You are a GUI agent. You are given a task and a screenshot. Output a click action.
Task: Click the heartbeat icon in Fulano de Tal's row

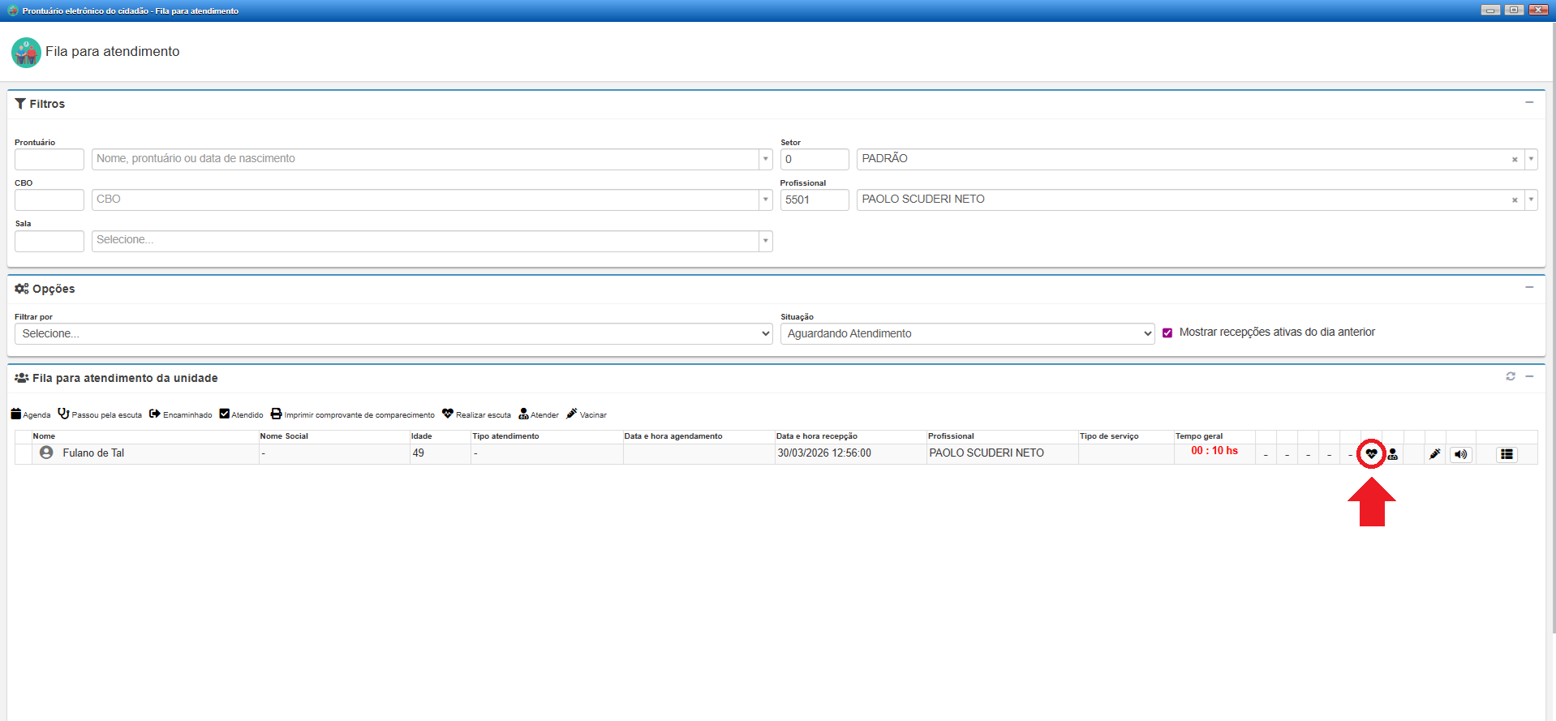1371,454
